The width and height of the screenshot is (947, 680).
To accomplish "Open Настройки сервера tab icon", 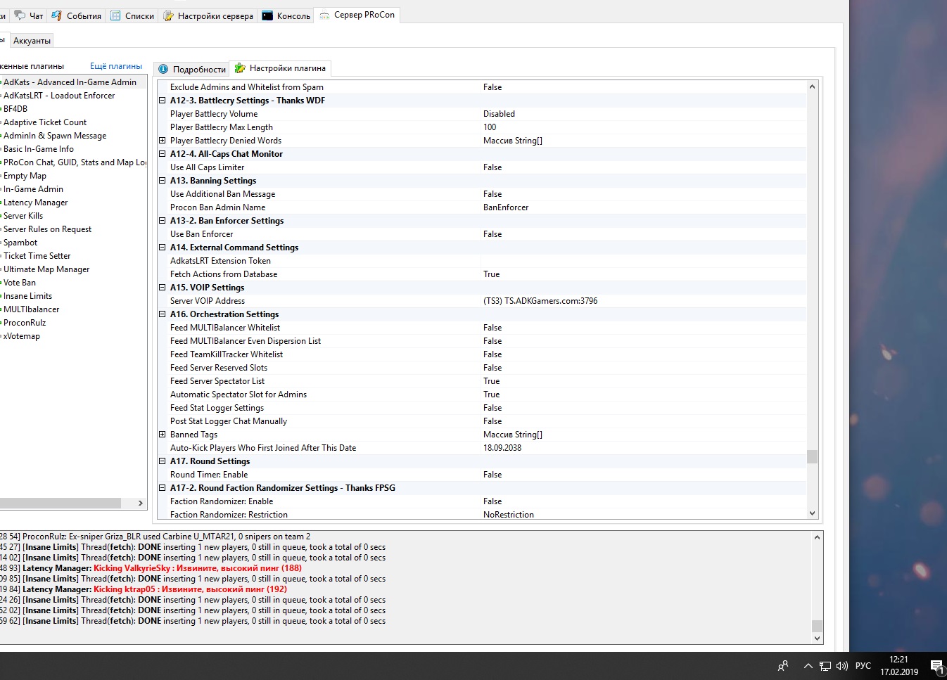I will 169,15.
